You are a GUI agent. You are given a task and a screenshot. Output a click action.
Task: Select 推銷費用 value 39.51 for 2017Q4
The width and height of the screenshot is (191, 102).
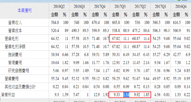tap(95, 55)
